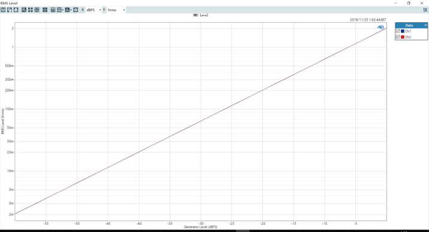Select the magnifier zoom tool
Screen dimensions: 429x232
click(x=24, y=10)
